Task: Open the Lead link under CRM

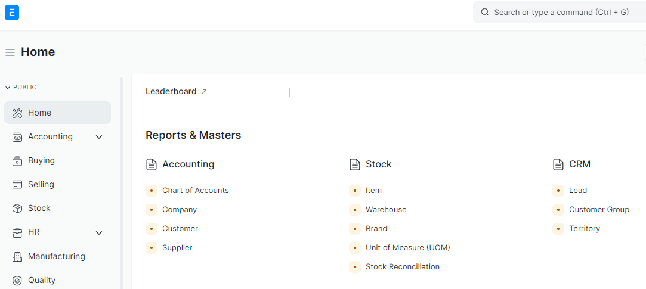Action: pos(578,191)
